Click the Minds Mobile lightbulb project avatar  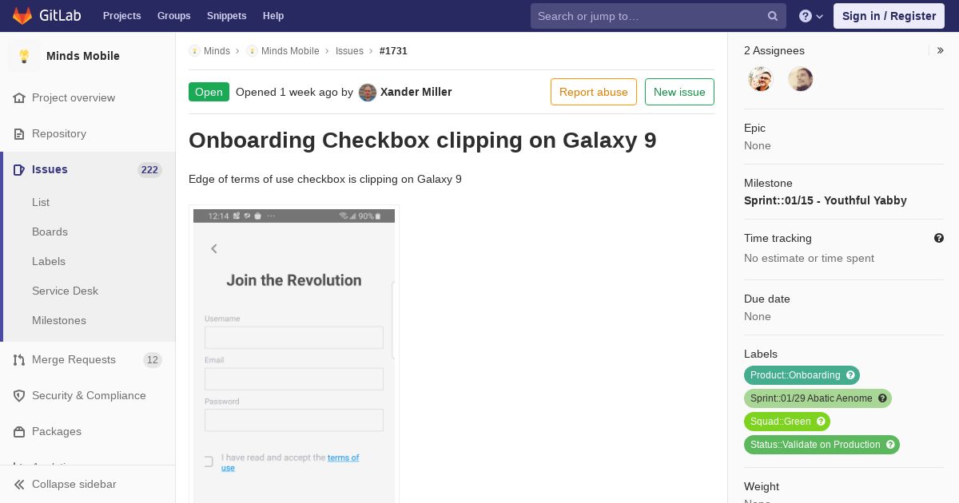pyautogui.click(x=24, y=56)
